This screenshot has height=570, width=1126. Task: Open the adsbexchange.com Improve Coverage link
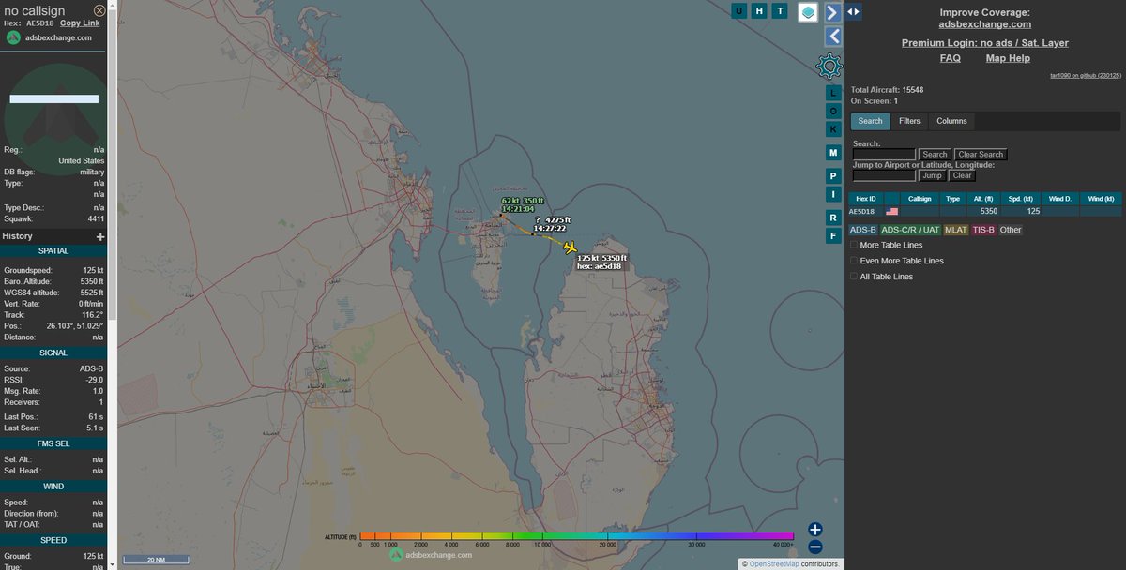click(985, 24)
